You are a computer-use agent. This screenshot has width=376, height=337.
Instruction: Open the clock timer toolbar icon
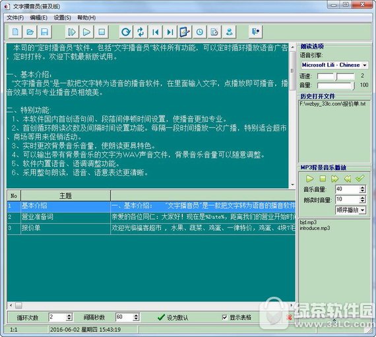[199, 32]
